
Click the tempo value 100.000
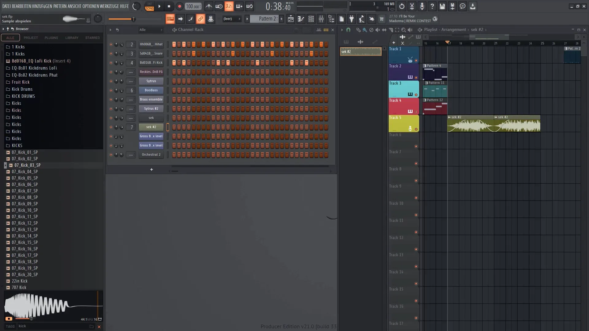(193, 6)
